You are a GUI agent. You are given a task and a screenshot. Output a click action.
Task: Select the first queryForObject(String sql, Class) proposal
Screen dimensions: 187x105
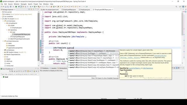[93, 51]
